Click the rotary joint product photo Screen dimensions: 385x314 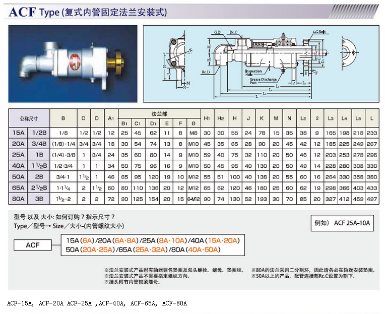click(73, 64)
